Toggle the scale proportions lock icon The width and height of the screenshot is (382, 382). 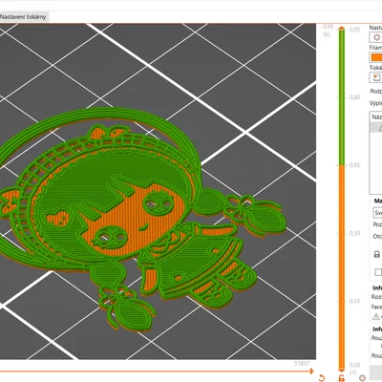coord(377,254)
